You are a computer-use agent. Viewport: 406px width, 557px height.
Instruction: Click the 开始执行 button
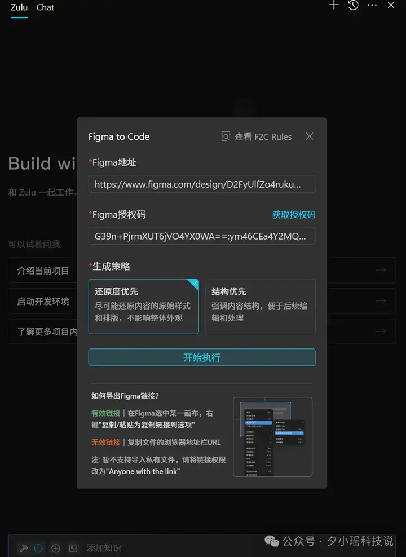[202, 357]
